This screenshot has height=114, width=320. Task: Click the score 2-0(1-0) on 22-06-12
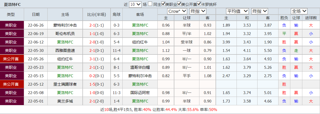point(97,42)
